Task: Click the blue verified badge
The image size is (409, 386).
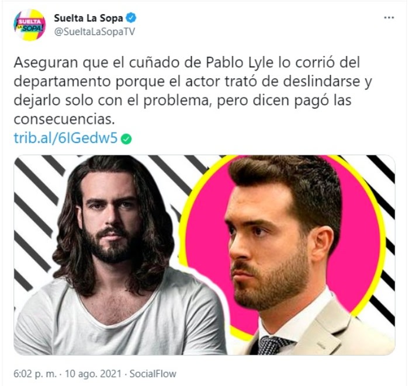Action: coord(131,18)
